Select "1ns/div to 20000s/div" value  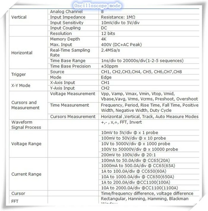(x=142, y=61)
